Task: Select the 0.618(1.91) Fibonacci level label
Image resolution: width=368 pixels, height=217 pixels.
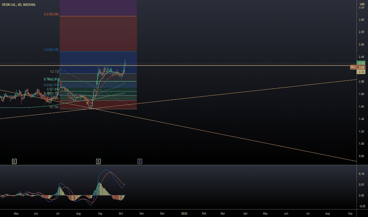Action: [x=51, y=85]
